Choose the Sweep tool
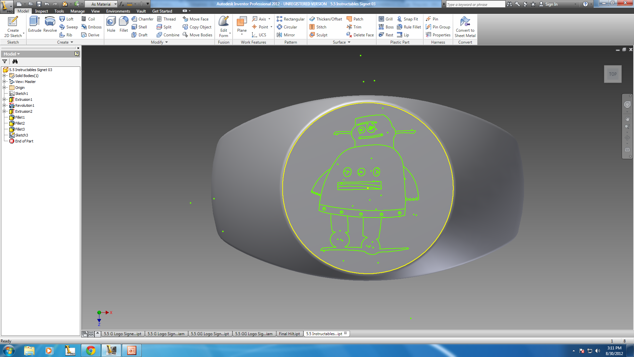This screenshot has height=357, width=634. point(69,27)
